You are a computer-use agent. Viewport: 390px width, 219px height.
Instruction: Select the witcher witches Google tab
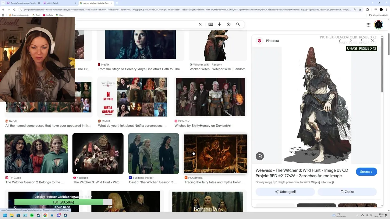pos(96,3)
